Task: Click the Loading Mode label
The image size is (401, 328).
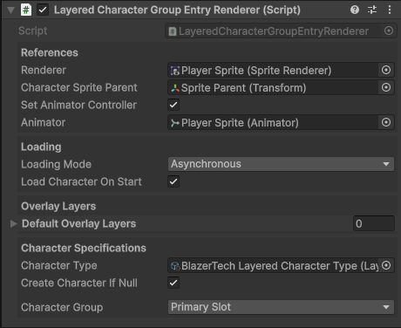Action: click(x=56, y=164)
